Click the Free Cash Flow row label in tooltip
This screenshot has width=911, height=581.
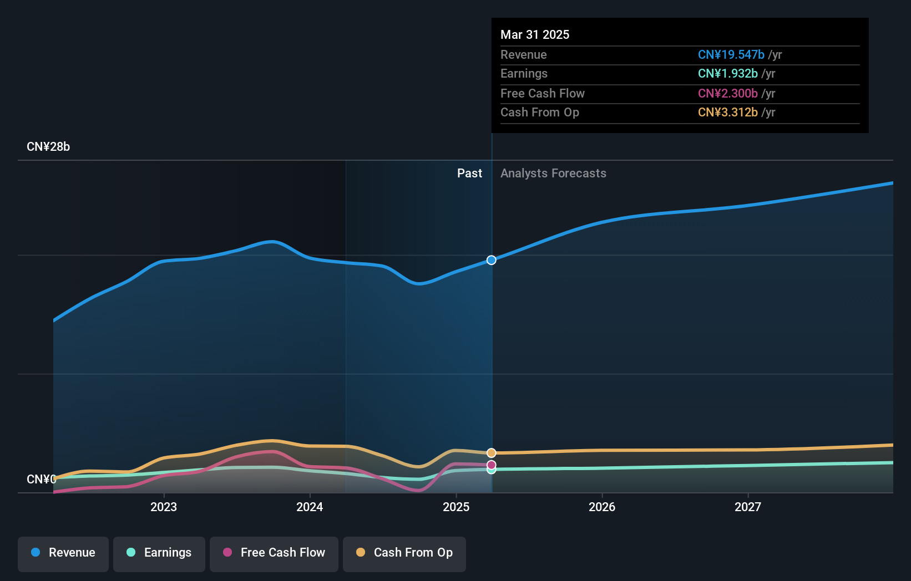(x=543, y=94)
